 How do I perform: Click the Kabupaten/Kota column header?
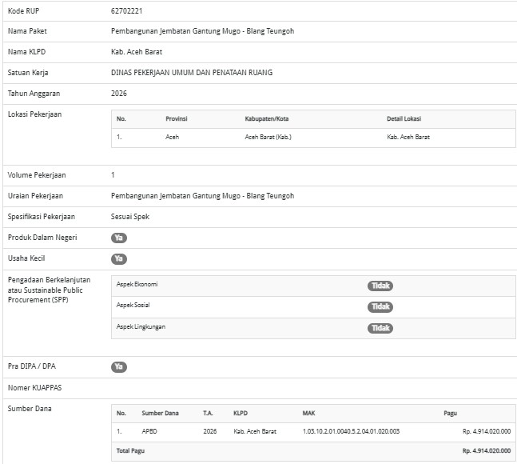(x=266, y=119)
